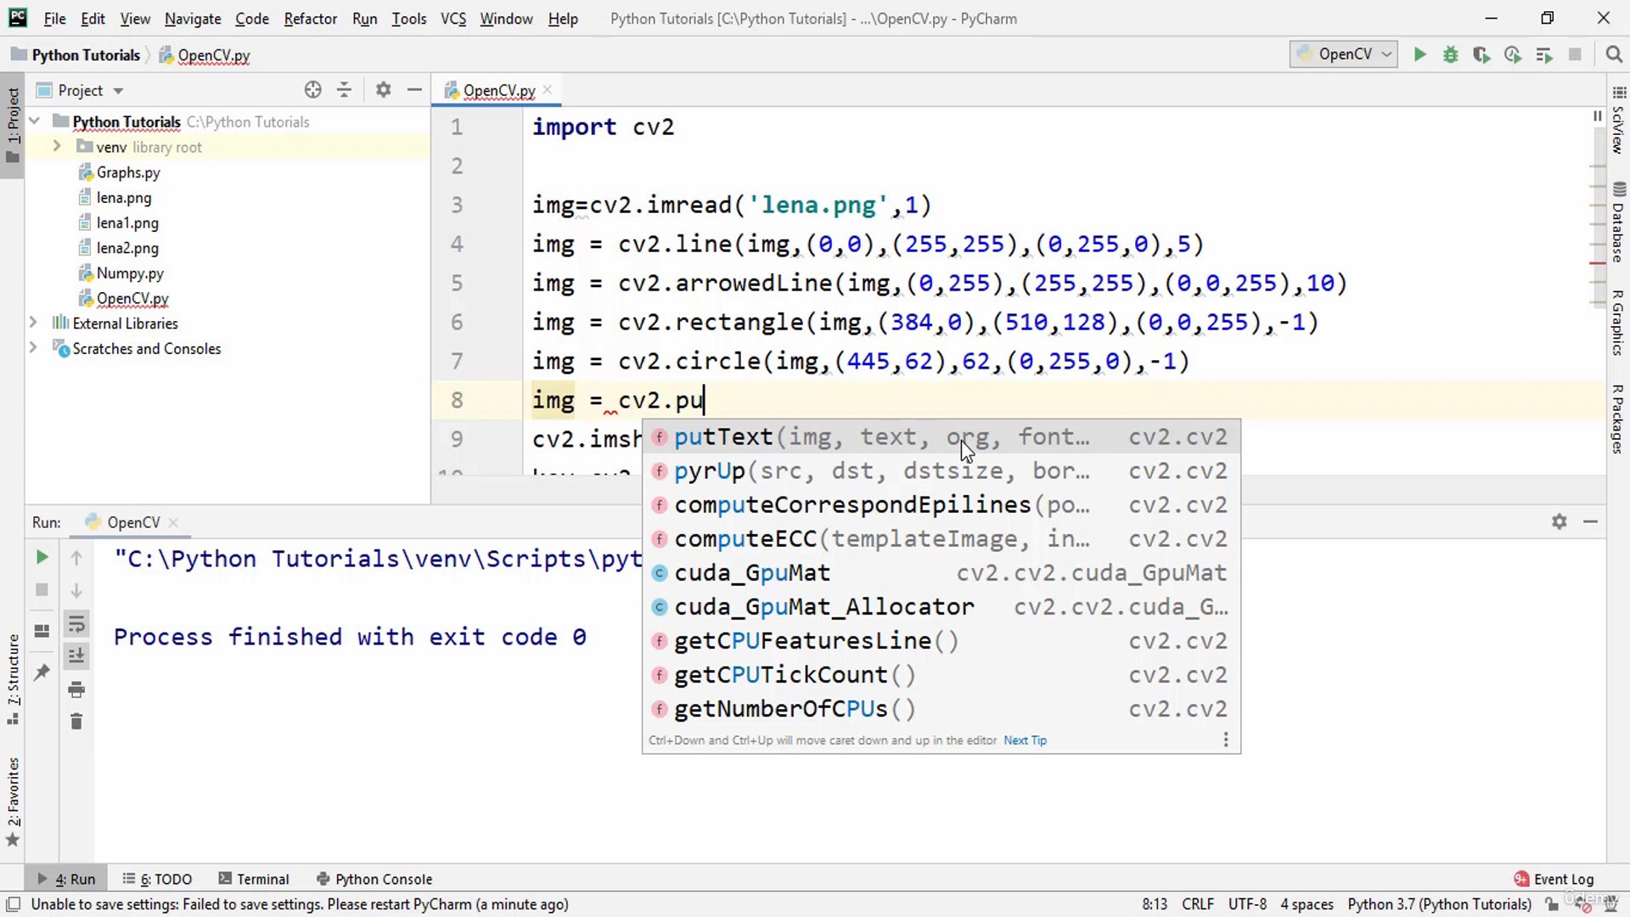1630x917 pixels.
Task: Pin the Run tab
Action: 42,672
